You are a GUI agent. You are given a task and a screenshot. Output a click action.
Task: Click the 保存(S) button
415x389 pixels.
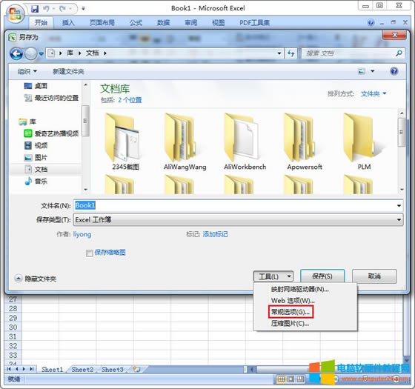(322, 276)
